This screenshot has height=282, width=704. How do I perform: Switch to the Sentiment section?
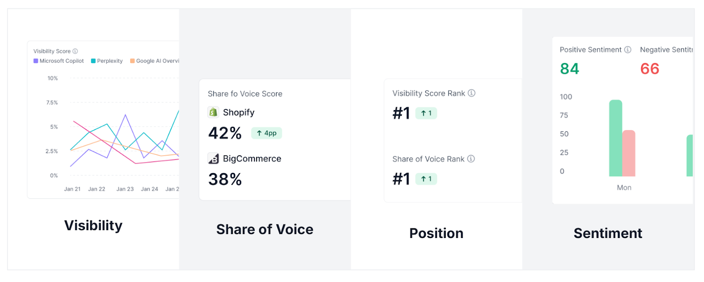(608, 233)
